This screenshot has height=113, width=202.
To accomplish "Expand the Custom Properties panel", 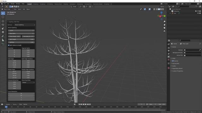I will [x=177, y=71].
